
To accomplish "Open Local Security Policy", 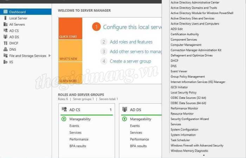I will point(183,93).
